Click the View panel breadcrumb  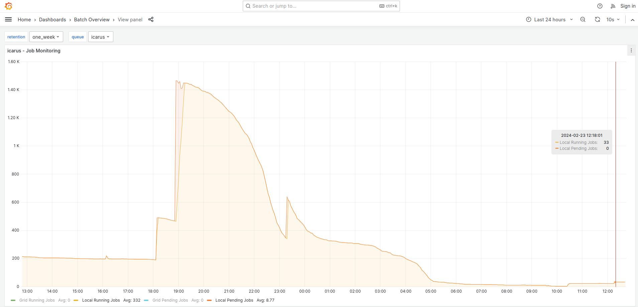point(130,20)
